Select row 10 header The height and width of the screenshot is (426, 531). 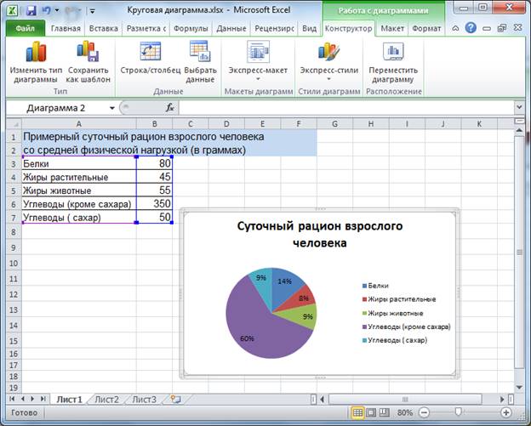pos(14,263)
